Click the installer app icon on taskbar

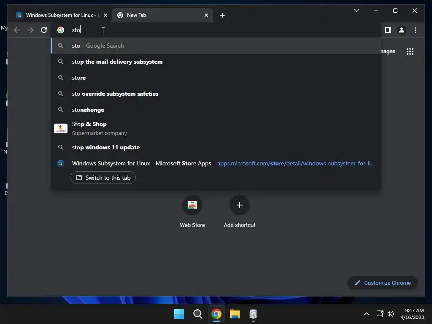253,314
